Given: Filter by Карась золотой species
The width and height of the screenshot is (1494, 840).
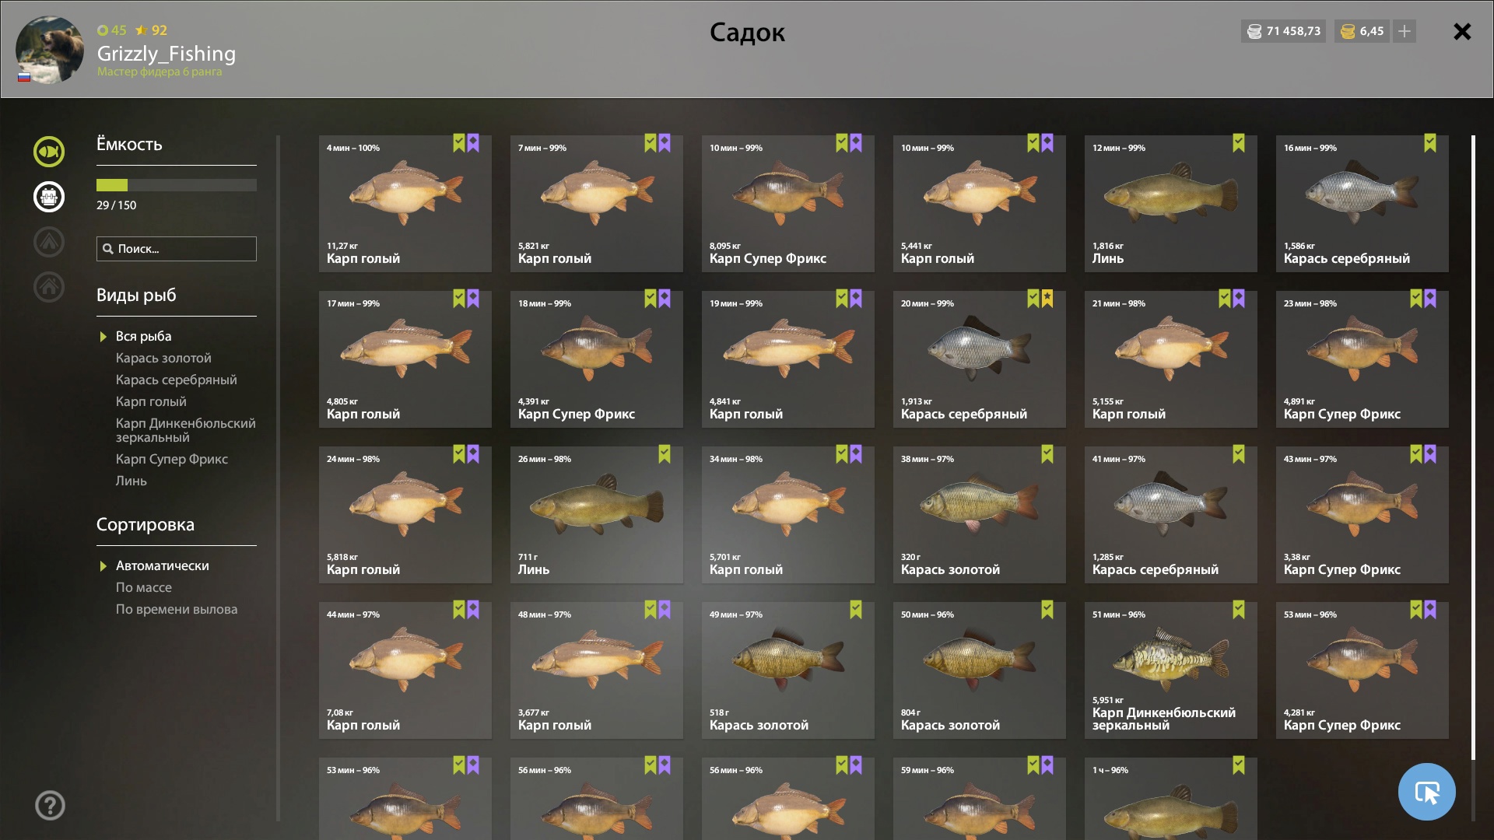Looking at the screenshot, I should pos(163,358).
